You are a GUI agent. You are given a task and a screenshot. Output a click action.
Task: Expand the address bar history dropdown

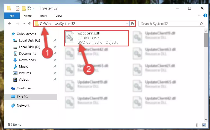pyautogui.click(x=127, y=24)
